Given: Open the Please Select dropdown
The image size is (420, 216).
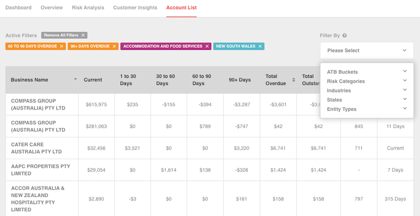Looking at the screenshot, I should (367, 50).
